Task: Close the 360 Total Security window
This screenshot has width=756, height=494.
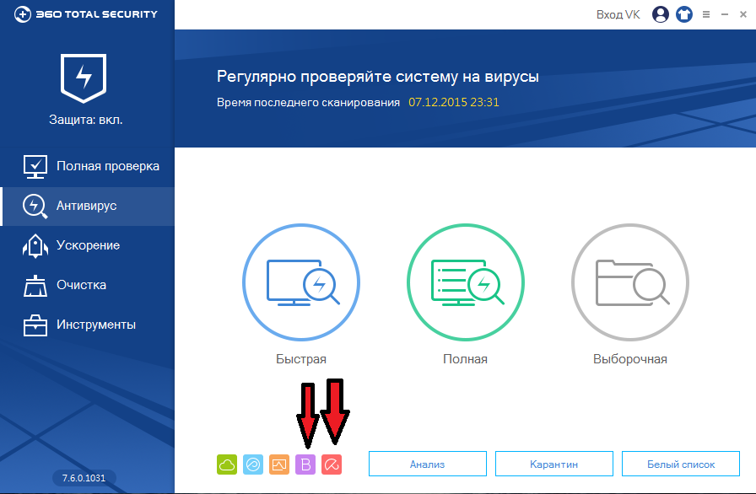Action: click(743, 14)
